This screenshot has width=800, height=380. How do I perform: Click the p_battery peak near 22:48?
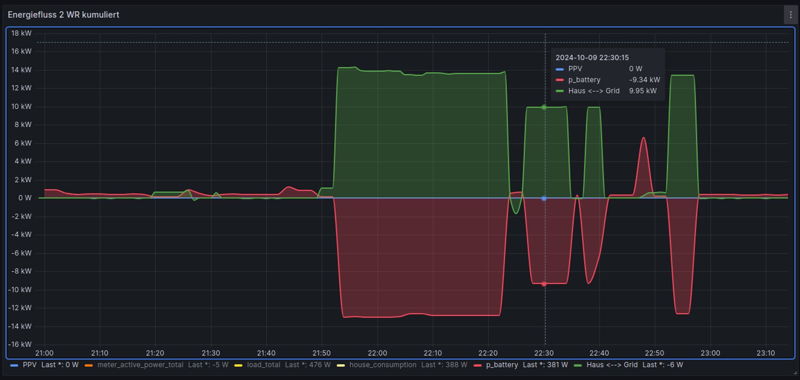click(643, 138)
